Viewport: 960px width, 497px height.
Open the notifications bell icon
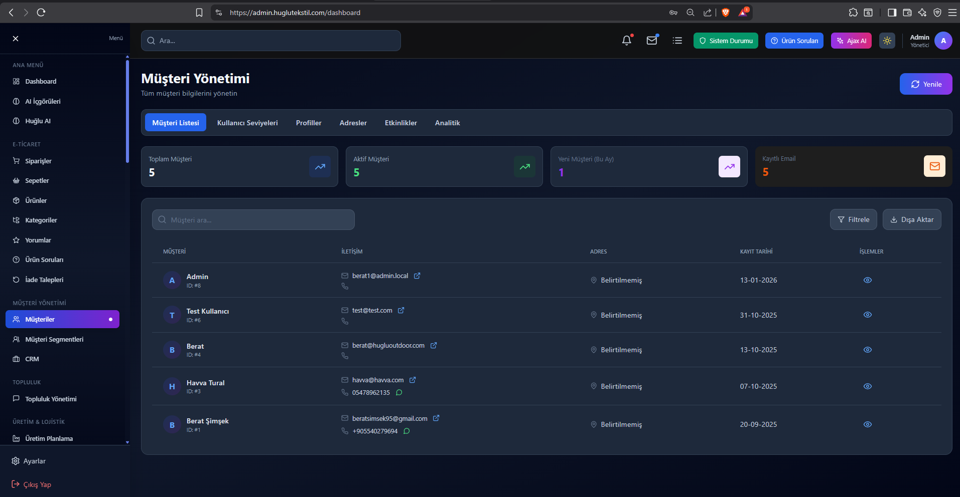point(626,41)
